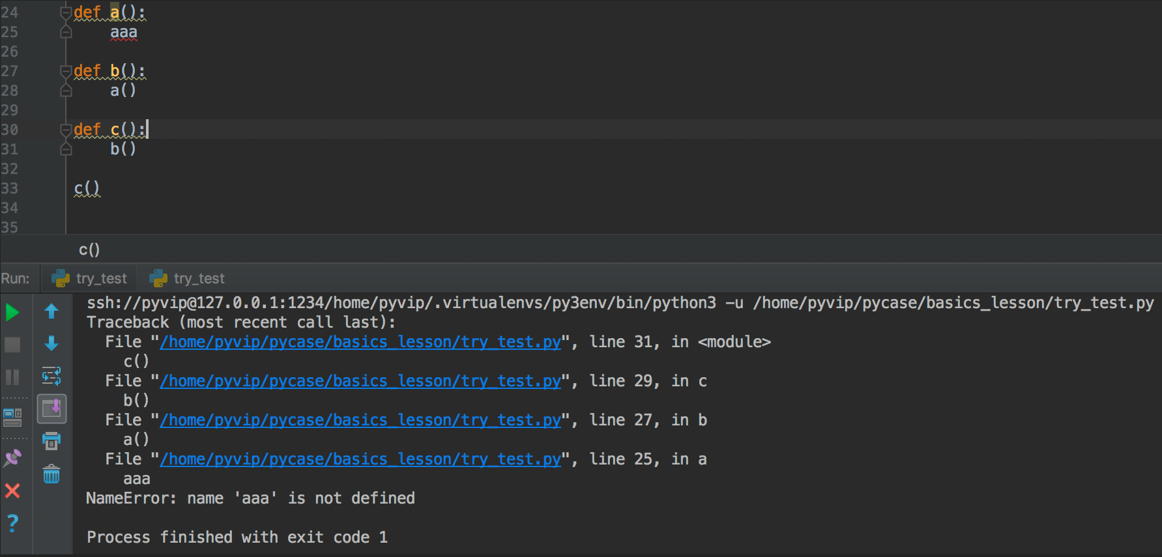1162x557 pixels.
Task: Switch to the second try_test run tab
Action: 188,279
